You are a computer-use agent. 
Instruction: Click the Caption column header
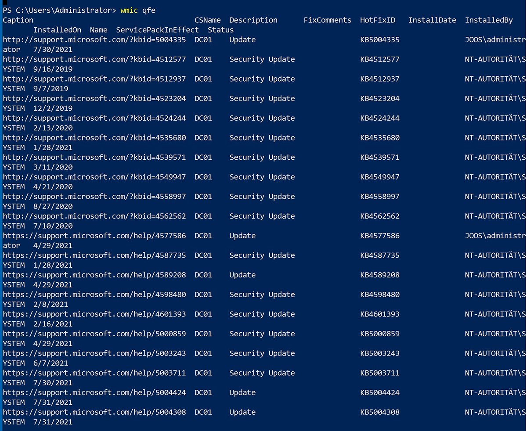(x=18, y=20)
